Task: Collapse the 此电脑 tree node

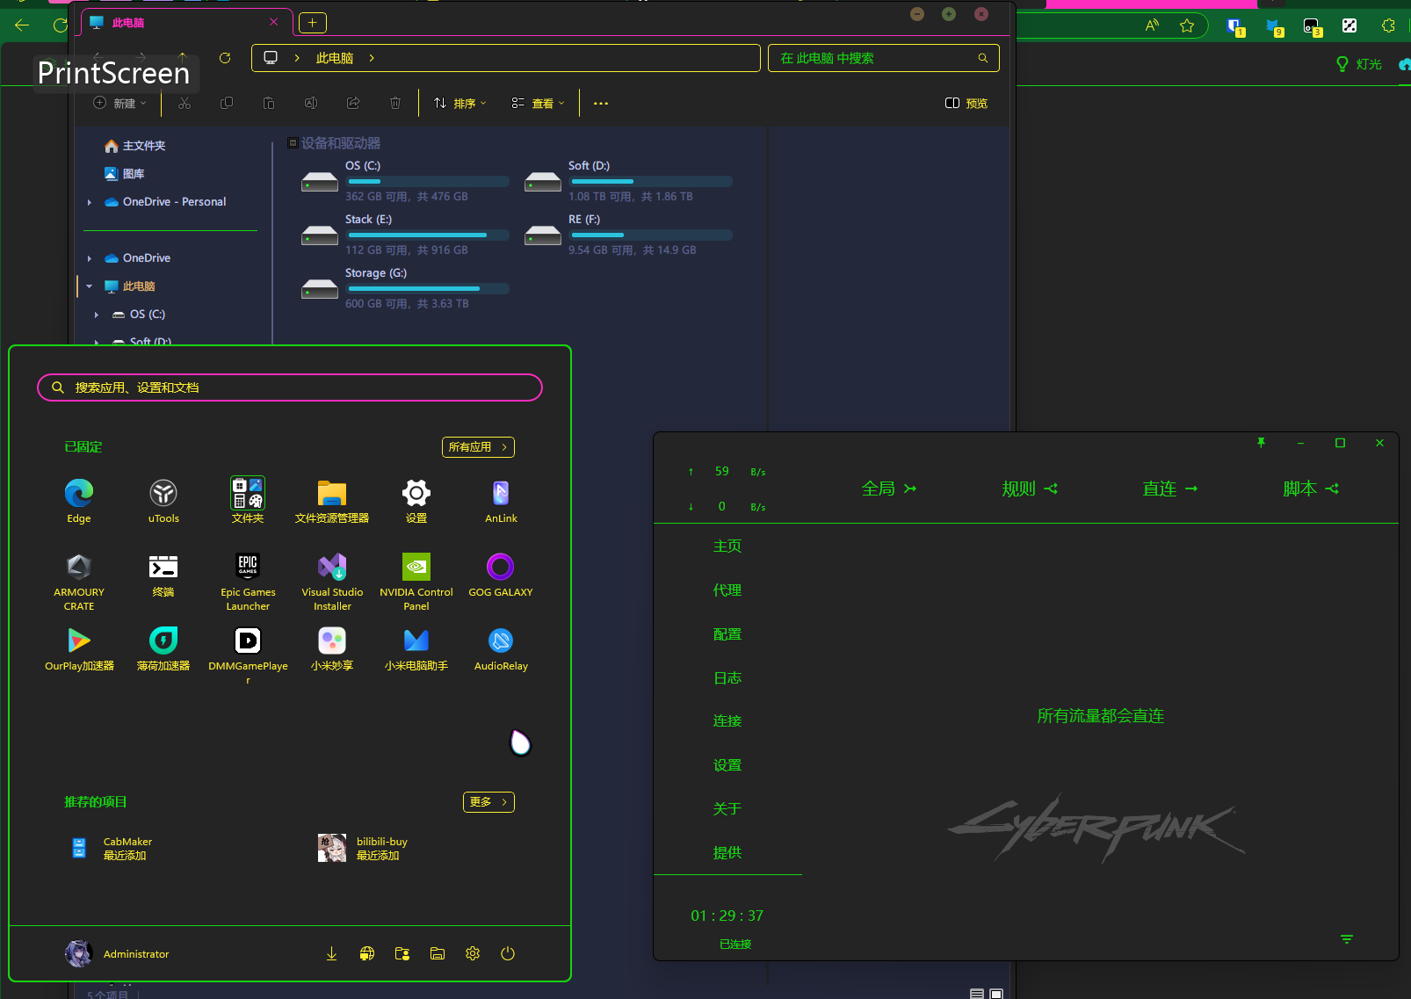Action: (x=90, y=286)
